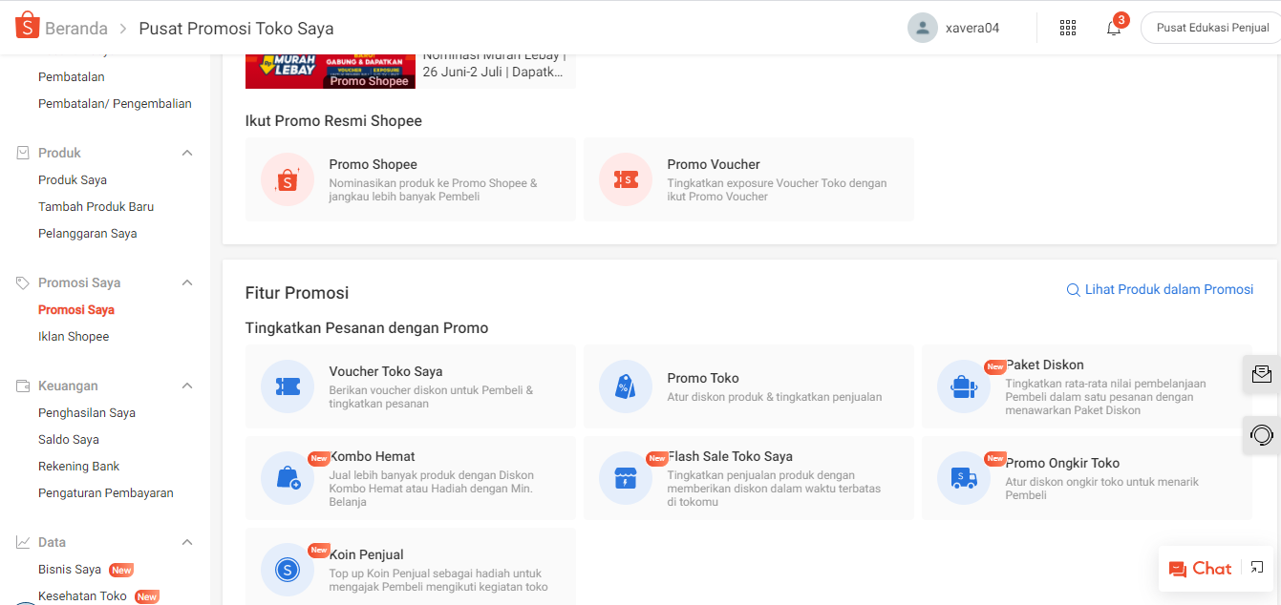Open the Murah Lebay promo banner thumbnail
The width and height of the screenshot is (1281, 605).
331,72
